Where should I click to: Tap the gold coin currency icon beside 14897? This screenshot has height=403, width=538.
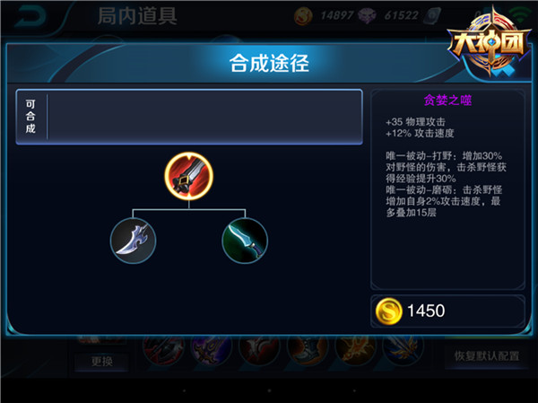click(x=303, y=16)
